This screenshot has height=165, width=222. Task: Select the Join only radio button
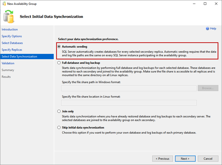[59, 111]
